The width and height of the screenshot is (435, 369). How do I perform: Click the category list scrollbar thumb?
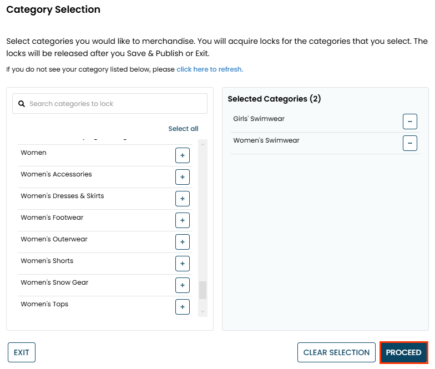pos(203,290)
